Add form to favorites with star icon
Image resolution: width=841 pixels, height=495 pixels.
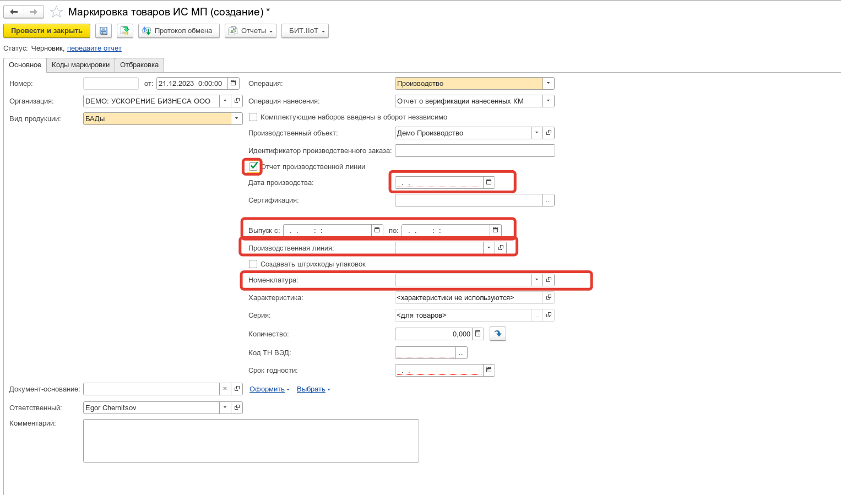click(56, 12)
